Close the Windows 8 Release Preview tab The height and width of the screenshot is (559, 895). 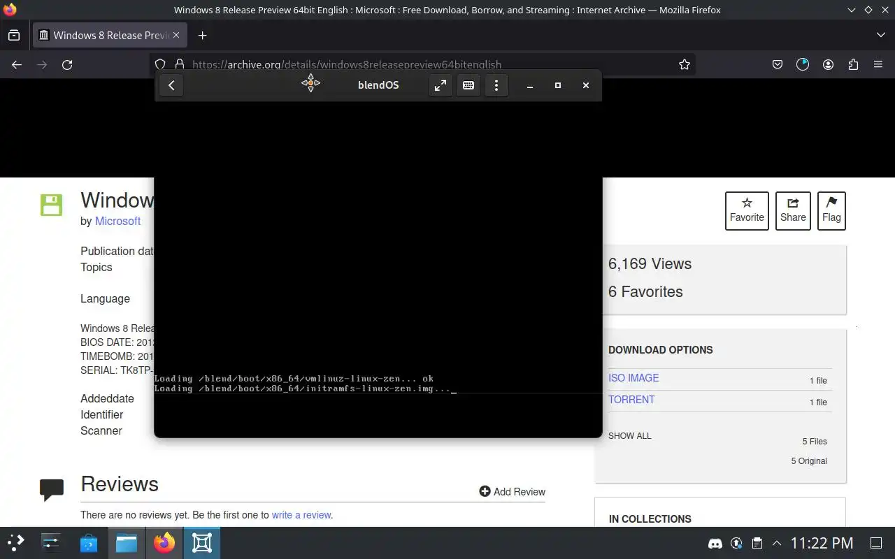coord(176,35)
